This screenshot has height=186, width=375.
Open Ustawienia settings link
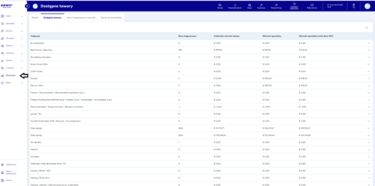(11, 164)
